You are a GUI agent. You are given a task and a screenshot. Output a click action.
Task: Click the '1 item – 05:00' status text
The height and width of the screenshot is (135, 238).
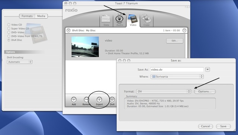coord(171,30)
